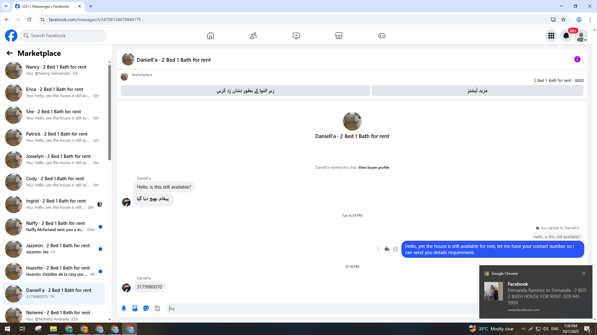Image resolution: width=597 pixels, height=335 pixels.
Task: Select the She 2 Bed 1 Bath chat
Action: 54,115
